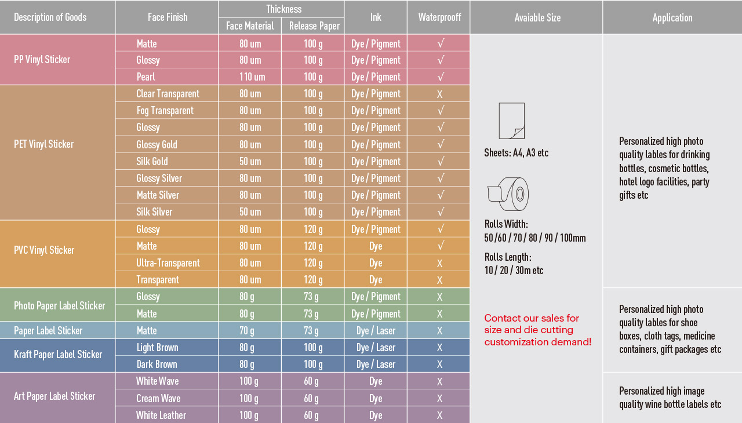The height and width of the screenshot is (423, 742).
Task: Click the Waterproof column header
Action: [439, 17]
